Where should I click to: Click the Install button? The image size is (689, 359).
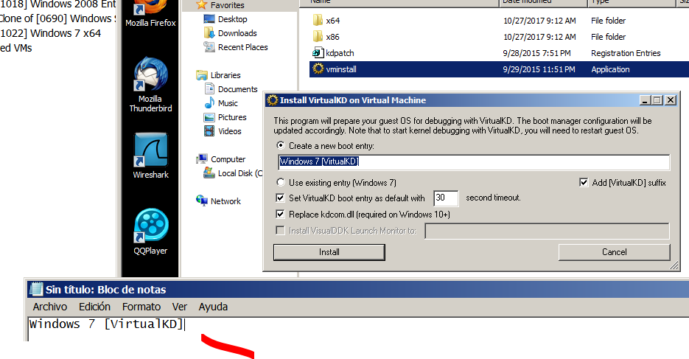(329, 252)
